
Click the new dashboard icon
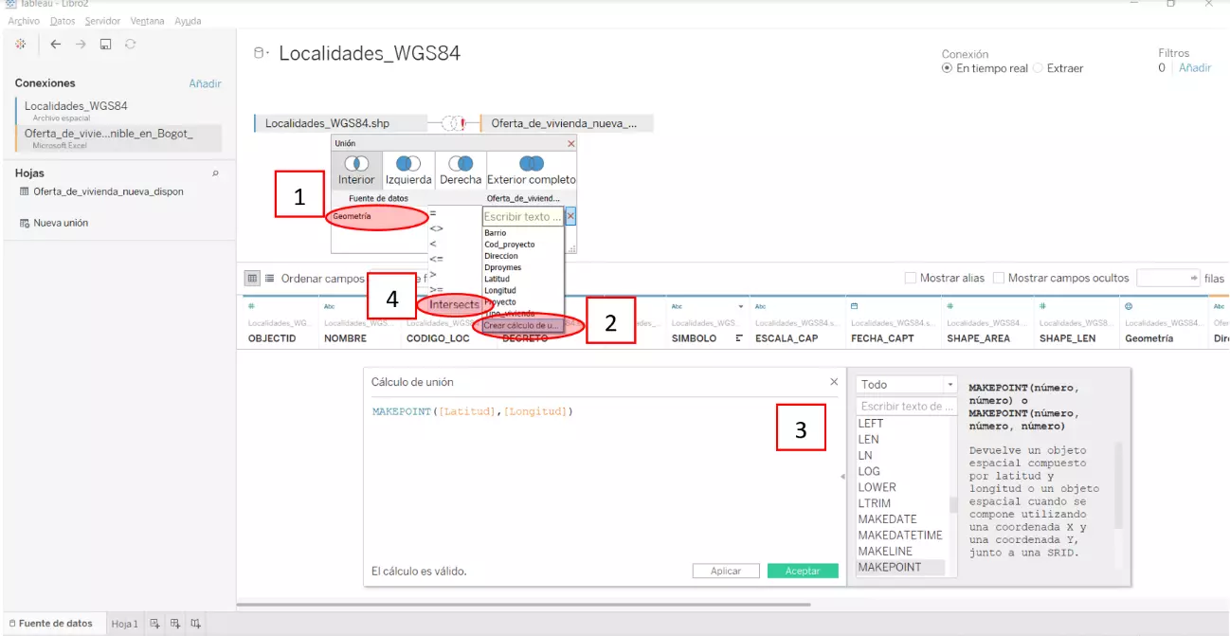175,623
